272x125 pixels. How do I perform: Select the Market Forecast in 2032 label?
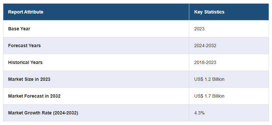tap(34, 96)
